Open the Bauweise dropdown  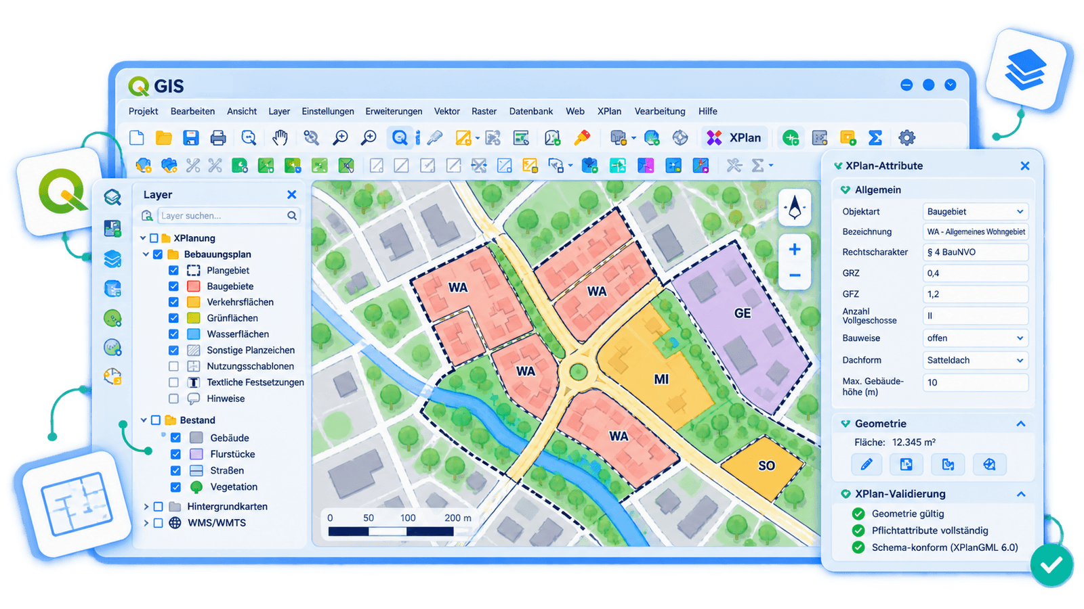(x=976, y=338)
